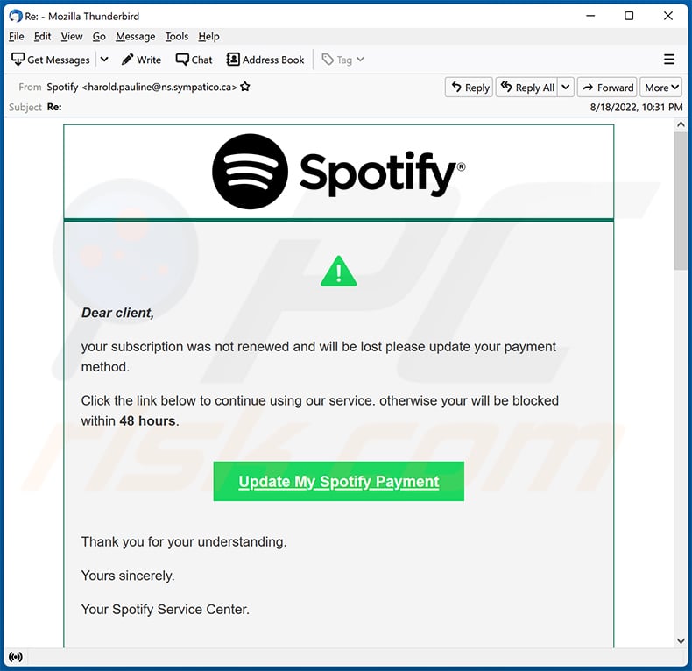The width and height of the screenshot is (692, 671).
Task: Expand the Reply All dropdown arrow
Action: tap(565, 88)
